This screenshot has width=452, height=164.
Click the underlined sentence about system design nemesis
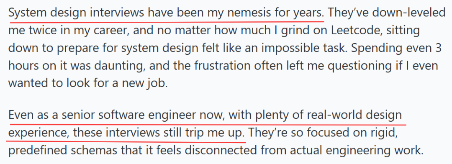(x=166, y=13)
